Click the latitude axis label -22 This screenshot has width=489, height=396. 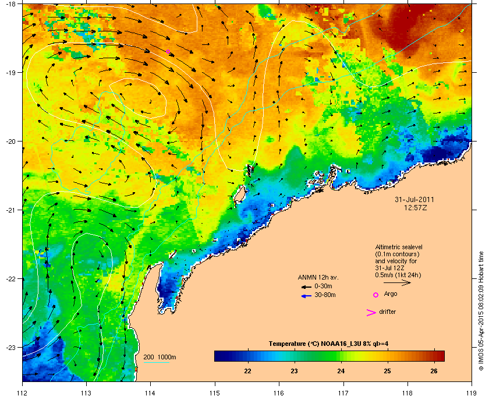pos(10,279)
